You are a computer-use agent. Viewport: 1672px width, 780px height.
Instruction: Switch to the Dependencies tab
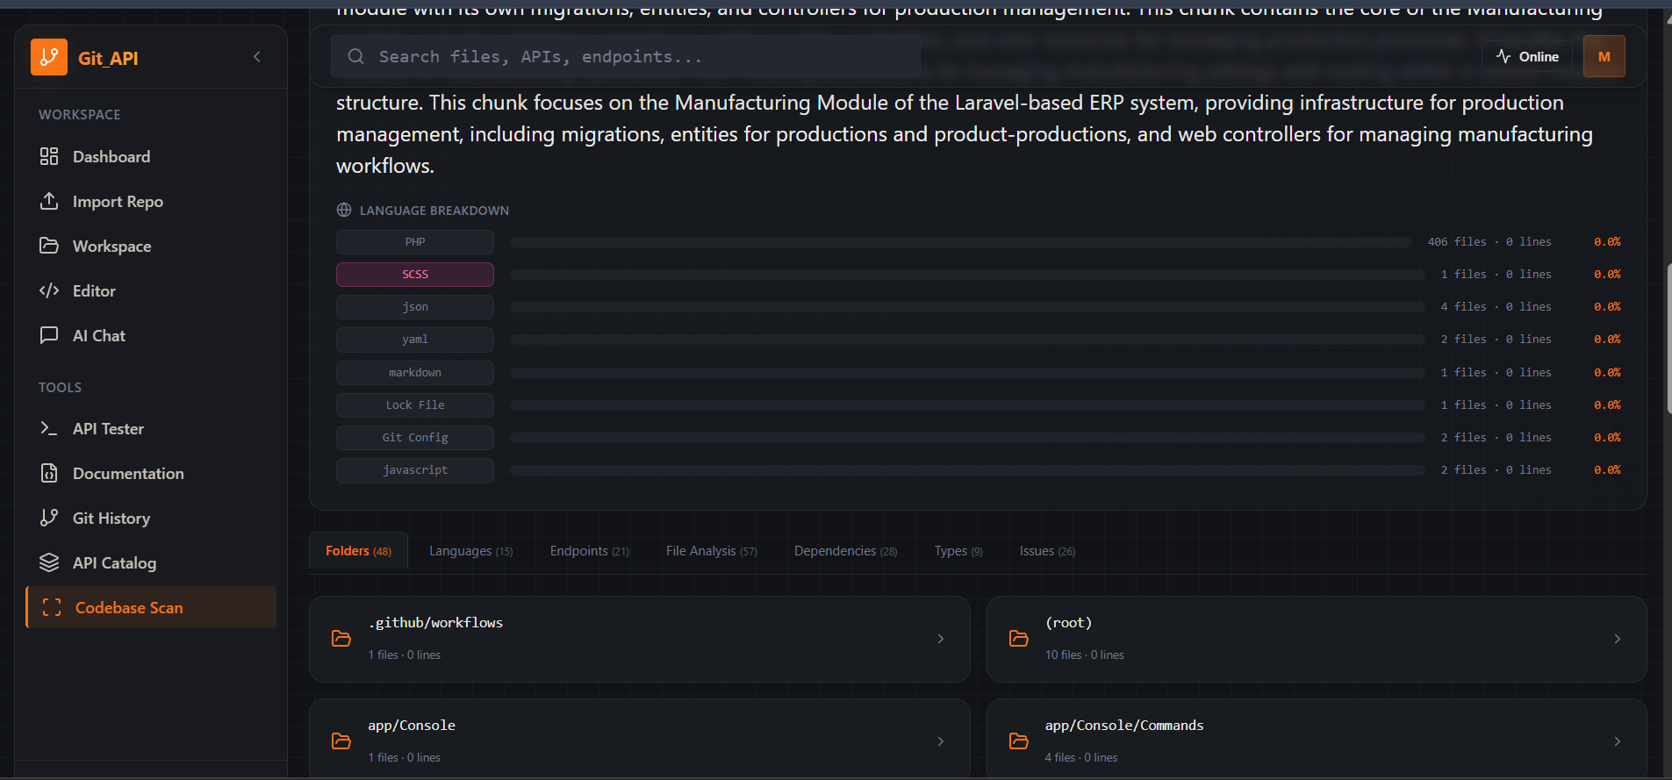click(x=845, y=551)
